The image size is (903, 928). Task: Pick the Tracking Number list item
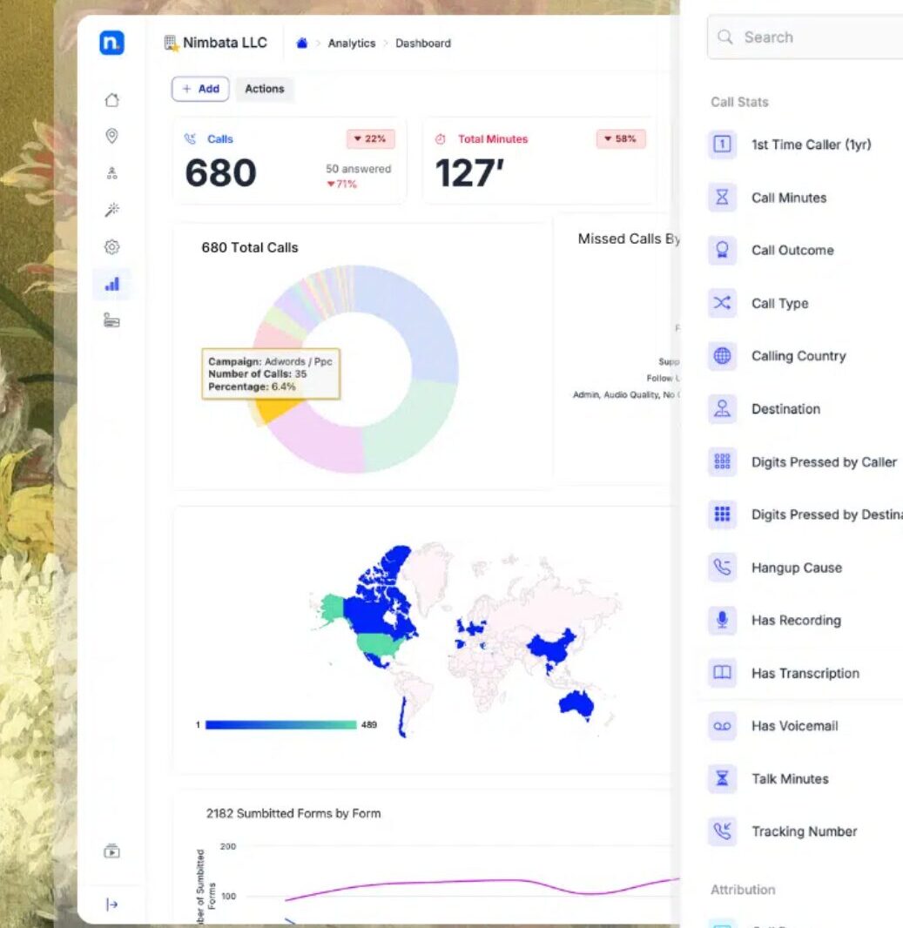click(804, 832)
